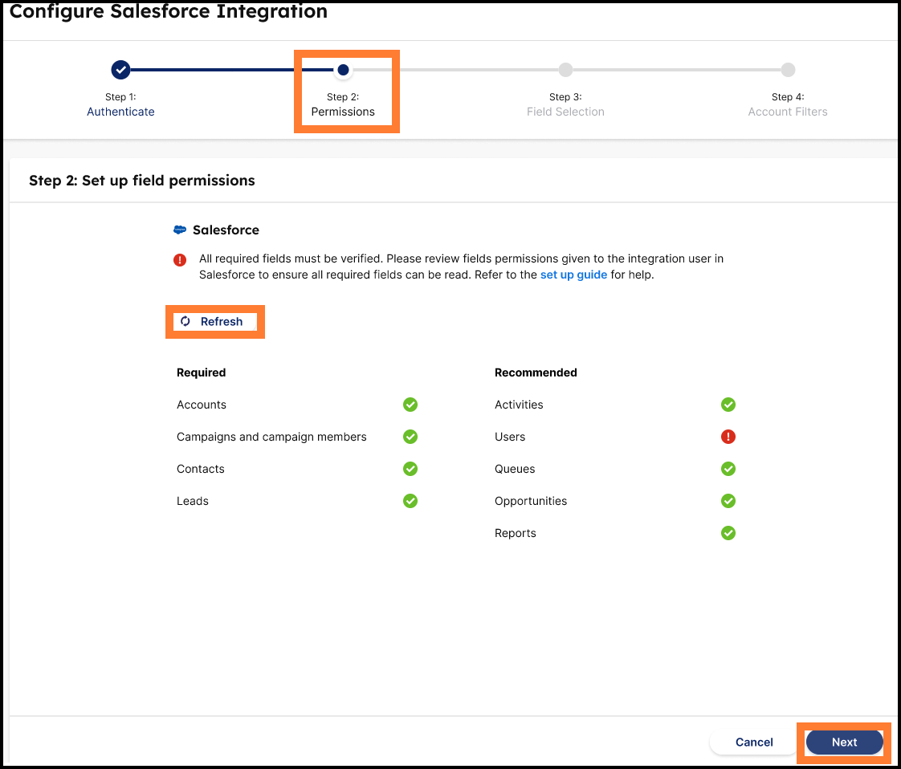
Task: Click the Contacts required field label
Action: (x=200, y=469)
